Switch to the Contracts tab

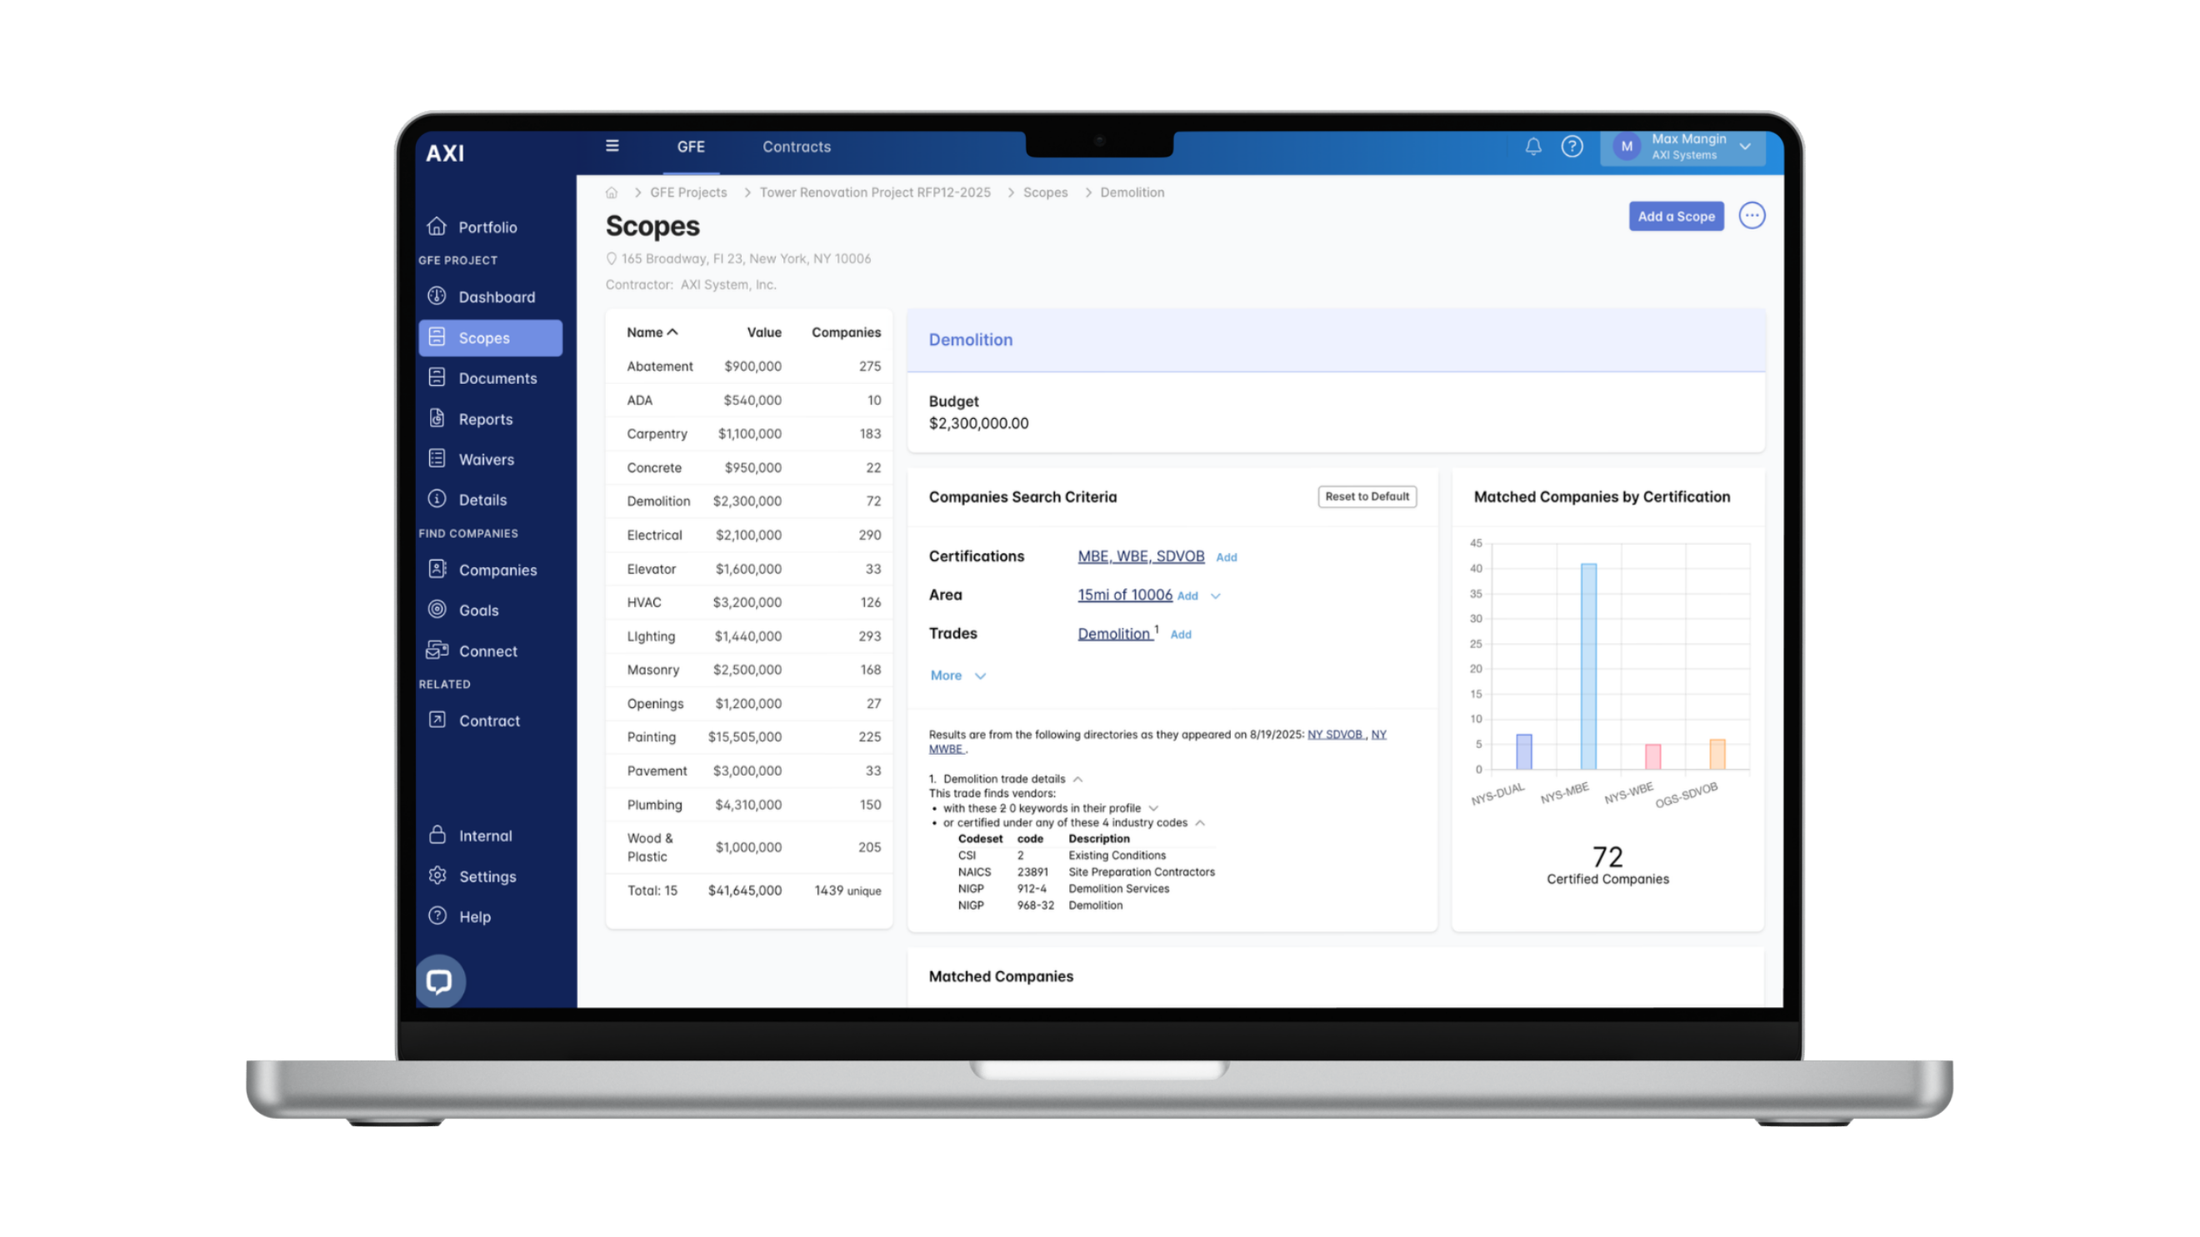(x=797, y=147)
